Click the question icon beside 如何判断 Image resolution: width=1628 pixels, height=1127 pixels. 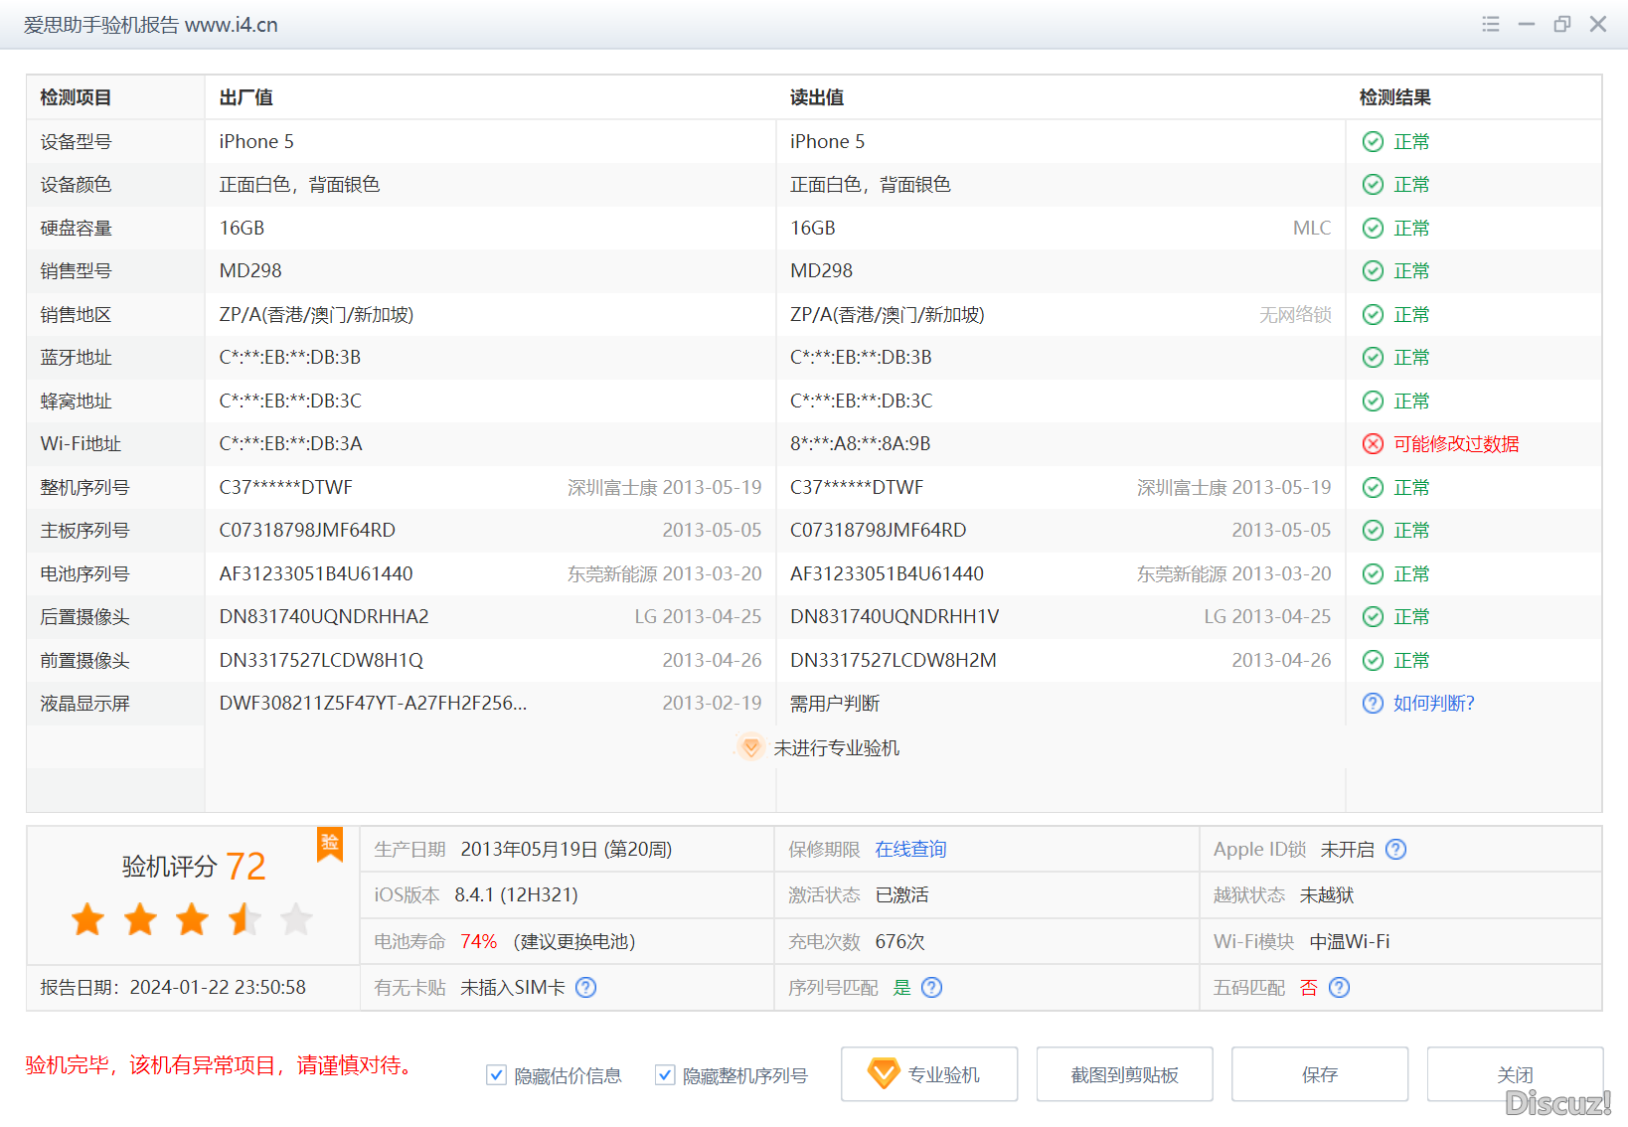pyautogui.click(x=1373, y=704)
